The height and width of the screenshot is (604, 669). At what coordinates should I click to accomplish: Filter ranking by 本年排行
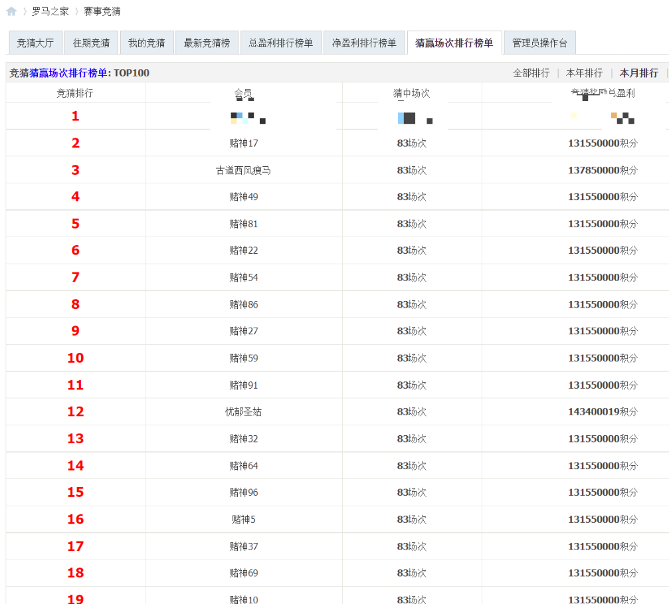coord(584,73)
